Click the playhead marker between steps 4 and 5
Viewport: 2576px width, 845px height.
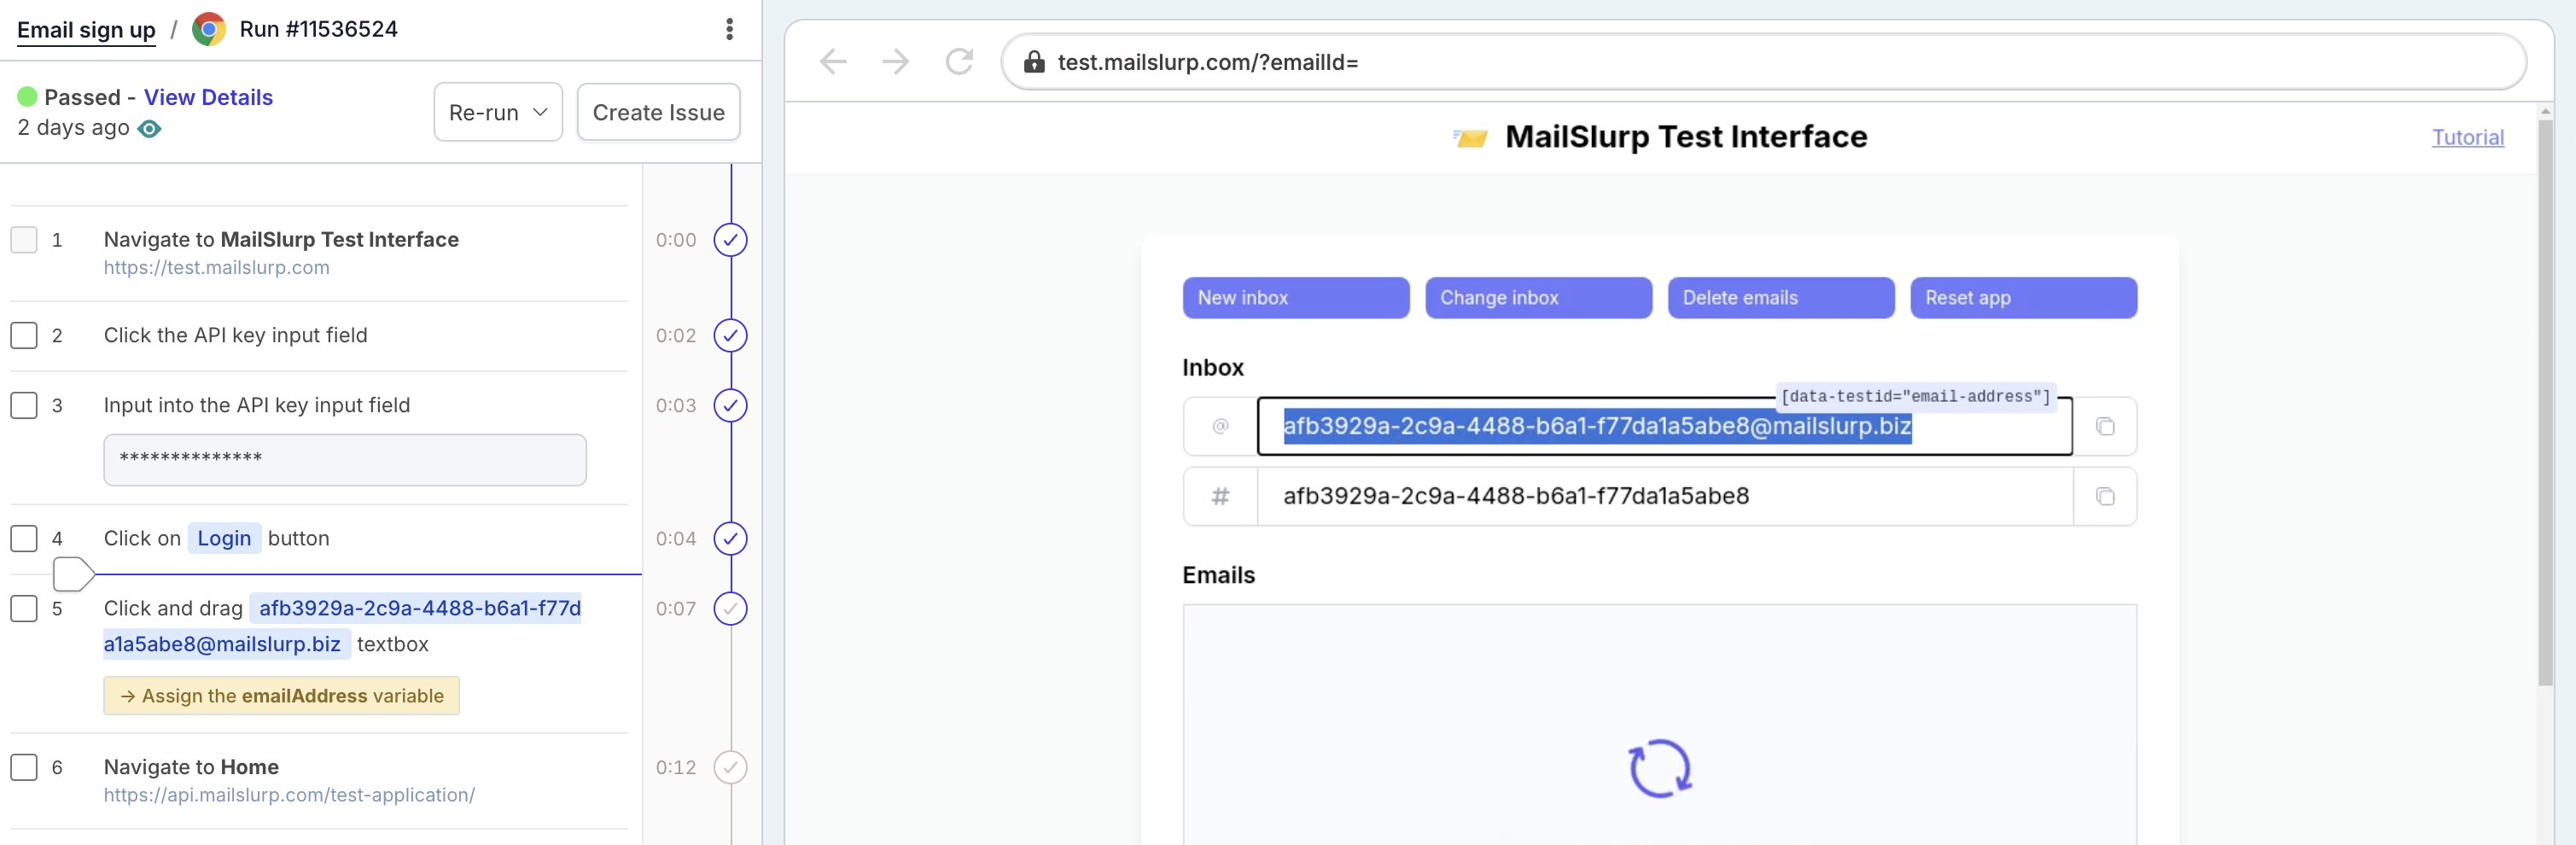pyautogui.click(x=73, y=574)
